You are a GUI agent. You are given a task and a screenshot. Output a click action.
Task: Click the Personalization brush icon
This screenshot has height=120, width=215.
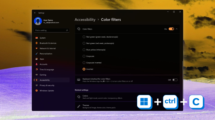37,54
